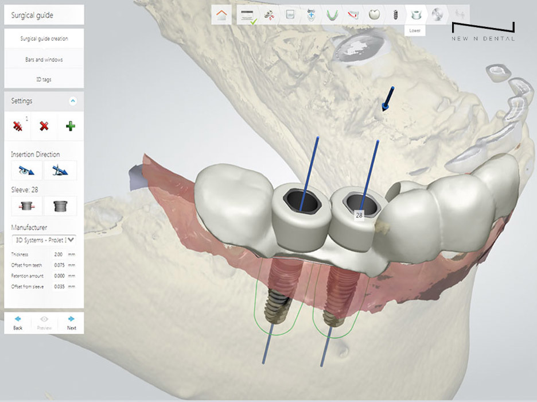537x402 pixels.
Task: Expand the Surgical guide header panel
Action: (44, 14)
